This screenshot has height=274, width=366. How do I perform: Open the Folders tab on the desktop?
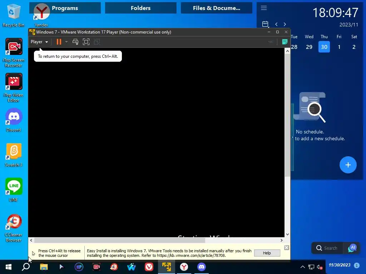coord(140,8)
